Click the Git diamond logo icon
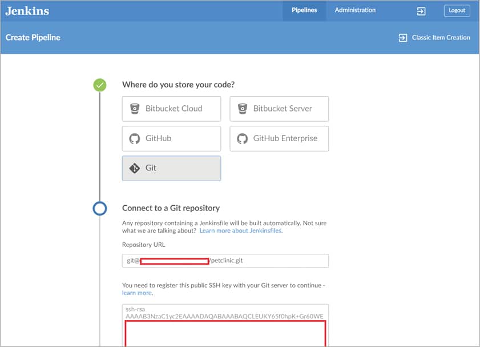 pyautogui.click(x=135, y=168)
